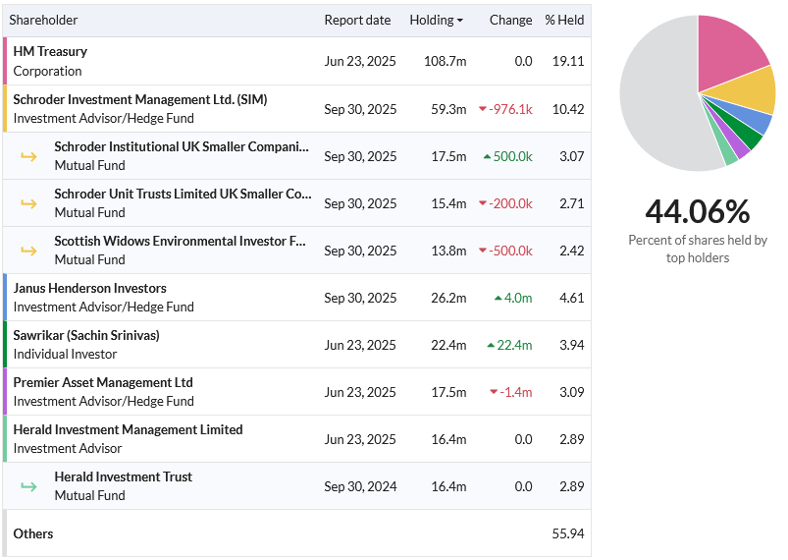Image resolution: width=788 pixels, height=560 pixels.
Task: Sort table by Change column header
Action: pyautogui.click(x=510, y=20)
